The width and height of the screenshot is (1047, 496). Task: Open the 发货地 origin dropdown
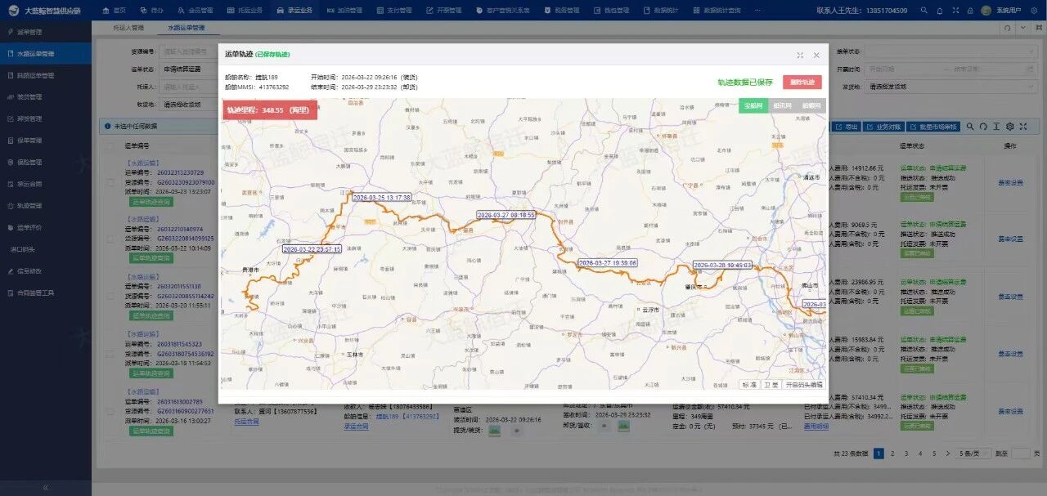click(941, 87)
